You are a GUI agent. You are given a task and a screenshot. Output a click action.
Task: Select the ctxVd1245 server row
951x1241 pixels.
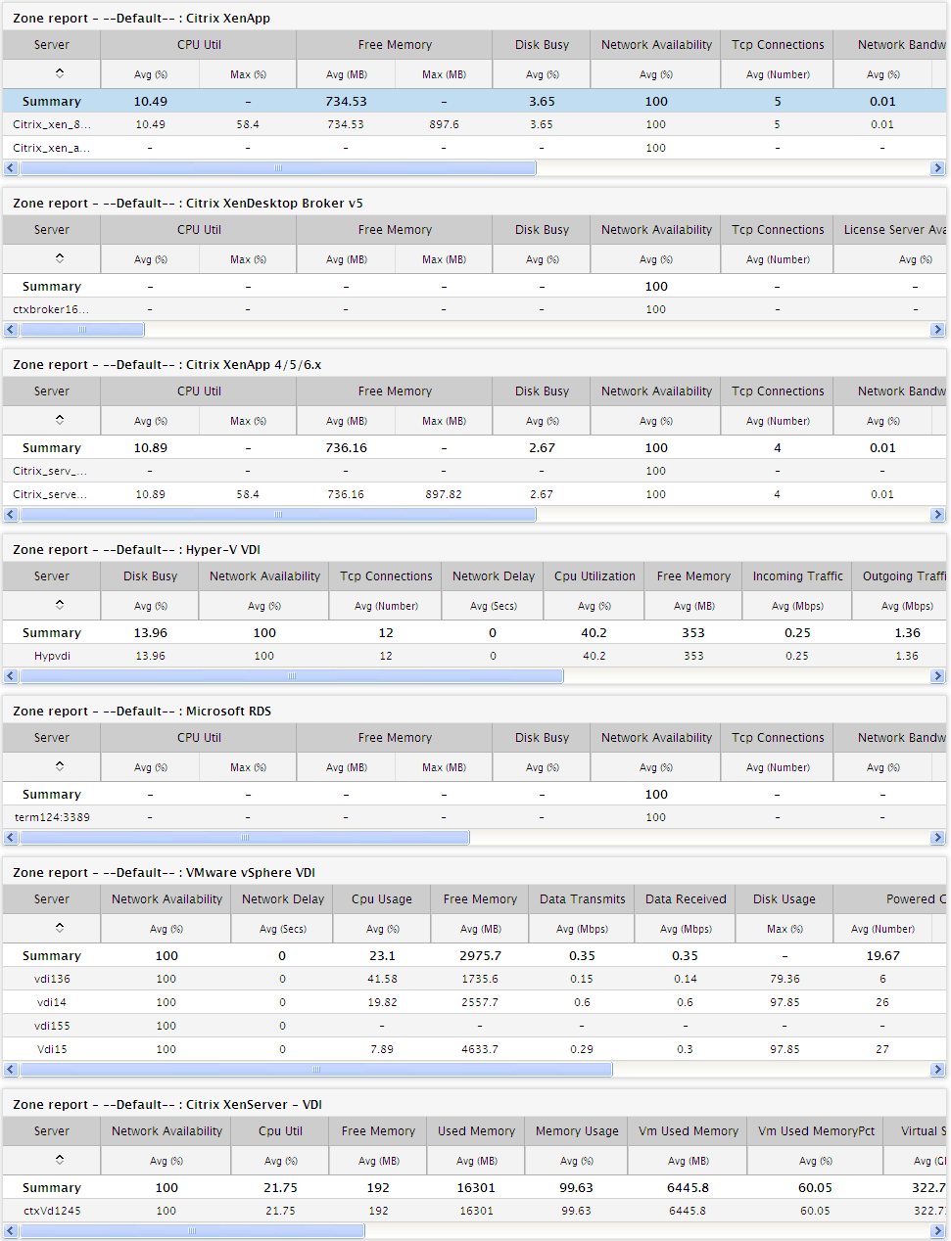(x=475, y=1211)
